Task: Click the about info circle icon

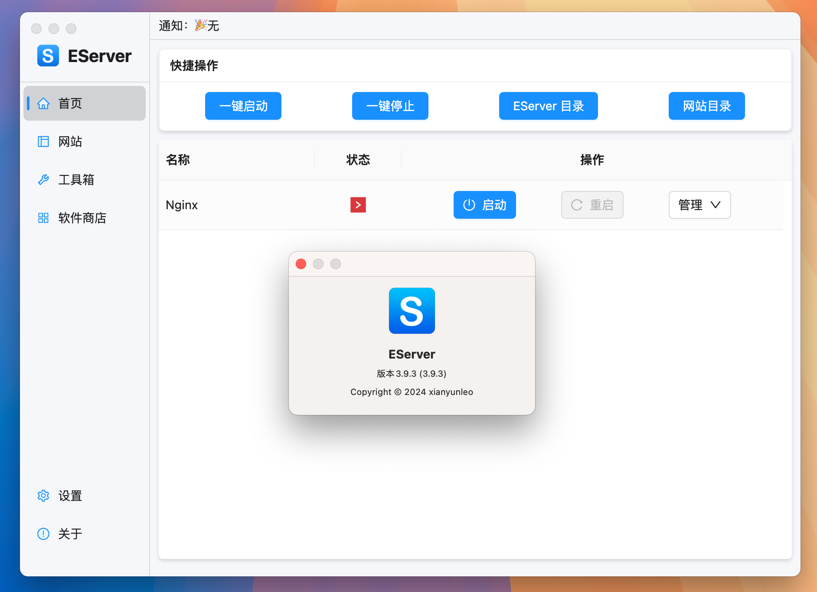Action: coord(43,534)
